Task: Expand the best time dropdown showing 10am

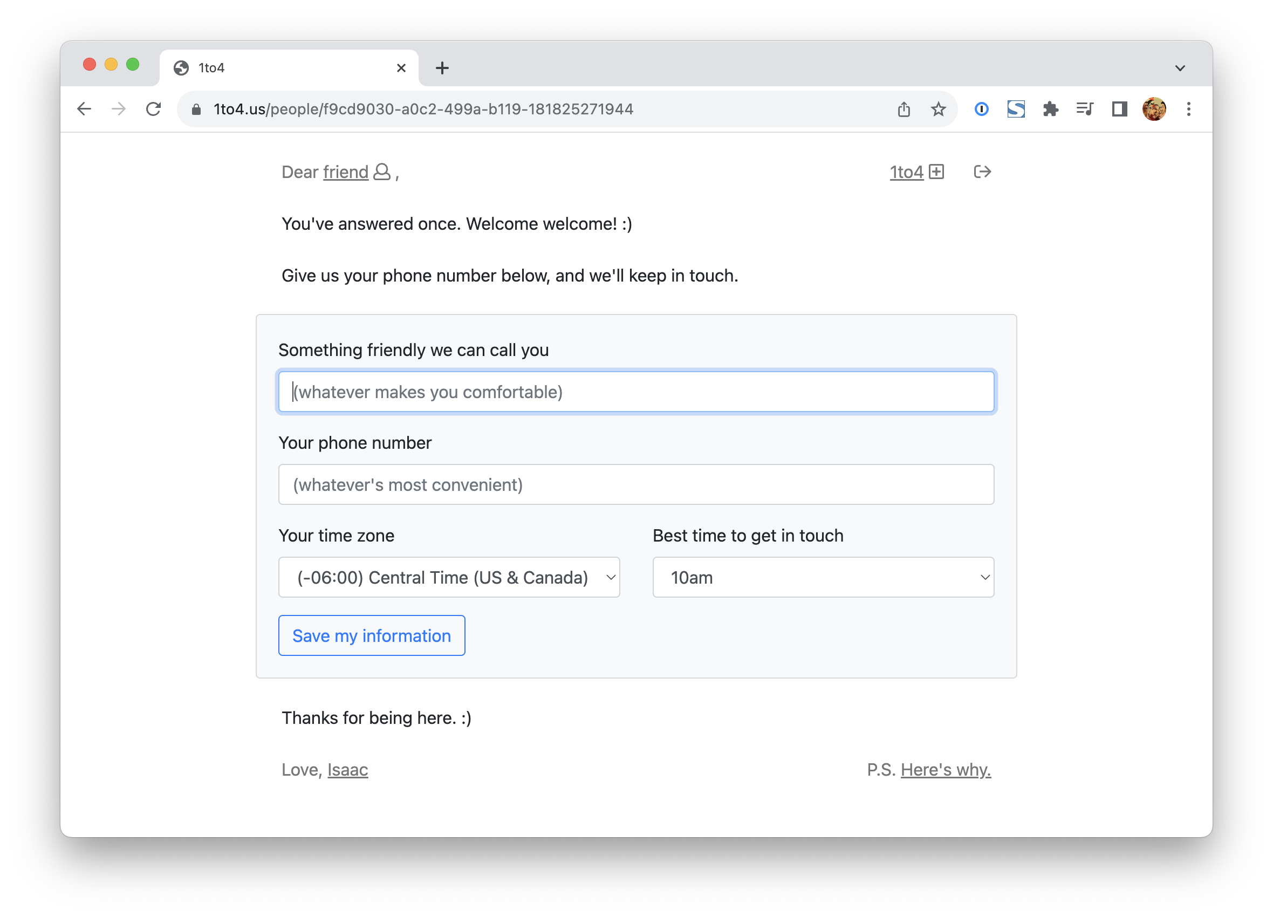Action: 823,577
